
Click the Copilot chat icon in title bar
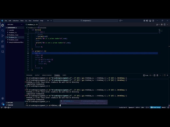click(120, 21)
